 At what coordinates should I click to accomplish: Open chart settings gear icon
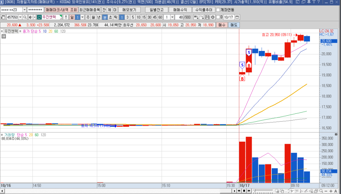tap(213, 17)
